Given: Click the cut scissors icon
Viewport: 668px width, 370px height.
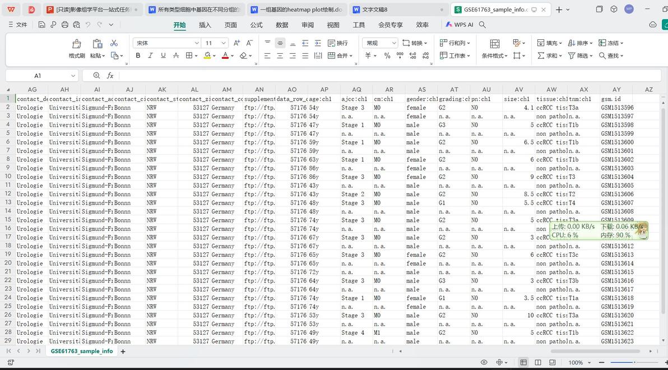Looking at the screenshot, I should (x=114, y=43).
